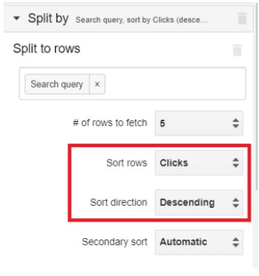Open the Sort direction dropdown showing Descending
The image size is (259, 276).
199,202
